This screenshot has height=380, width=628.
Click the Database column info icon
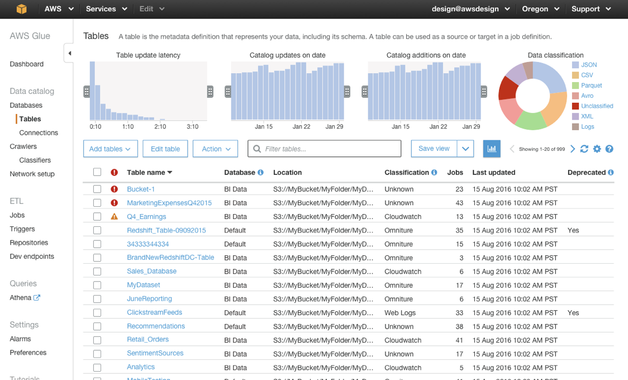(x=261, y=172)
